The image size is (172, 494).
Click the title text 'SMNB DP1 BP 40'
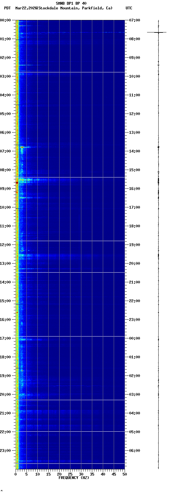tap(71, 3)
